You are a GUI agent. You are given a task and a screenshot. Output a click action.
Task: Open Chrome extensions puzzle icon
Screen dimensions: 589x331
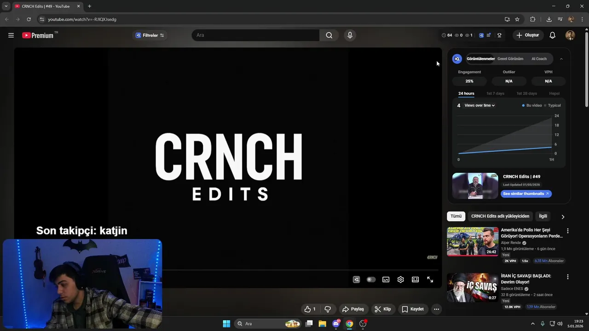click(533, 19)
